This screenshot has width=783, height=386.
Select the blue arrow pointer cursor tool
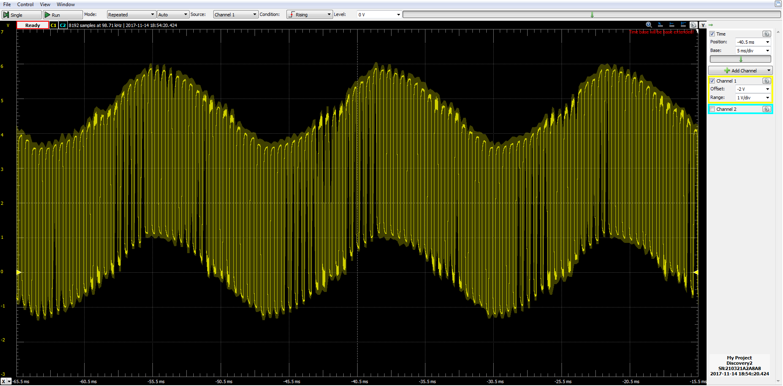click(x=660, y=25)
